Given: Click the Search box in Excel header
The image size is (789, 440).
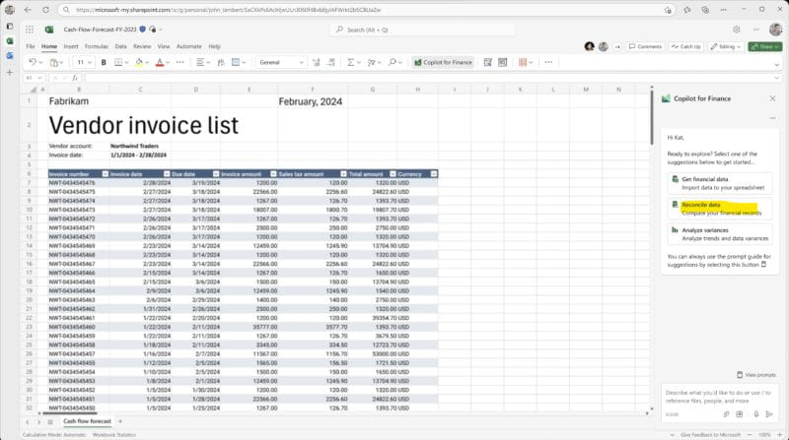Looking at the screenshot, I should click(x=422, y=30).
